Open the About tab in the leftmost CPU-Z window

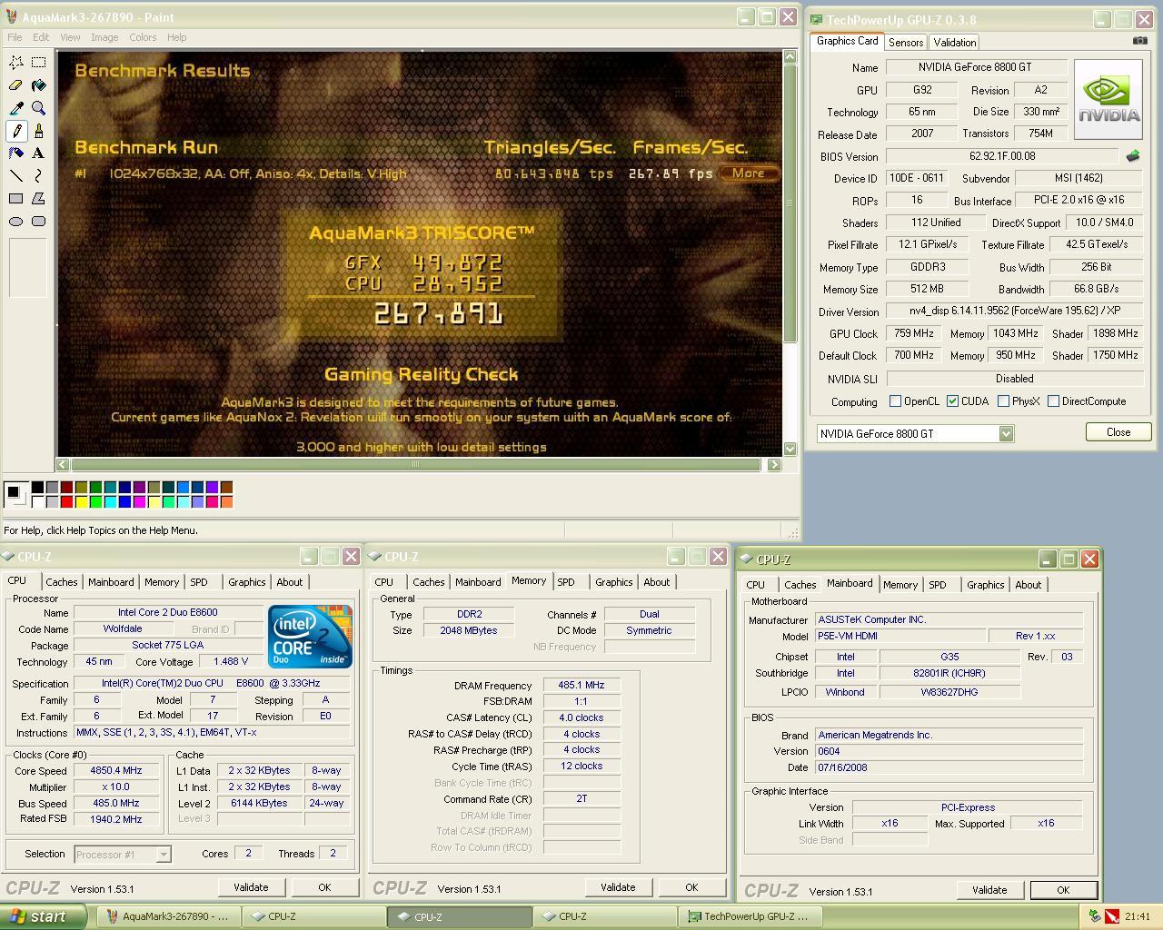tap(290, 582)
